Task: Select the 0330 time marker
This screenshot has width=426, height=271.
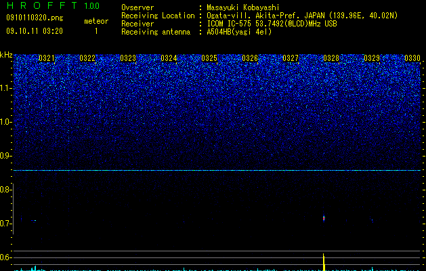Action: pos(412,58)
